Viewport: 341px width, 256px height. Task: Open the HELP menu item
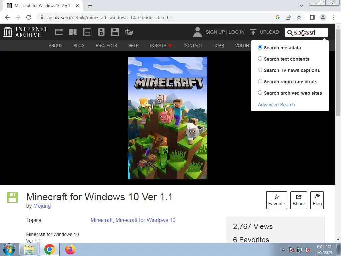(x=133, y=45)
